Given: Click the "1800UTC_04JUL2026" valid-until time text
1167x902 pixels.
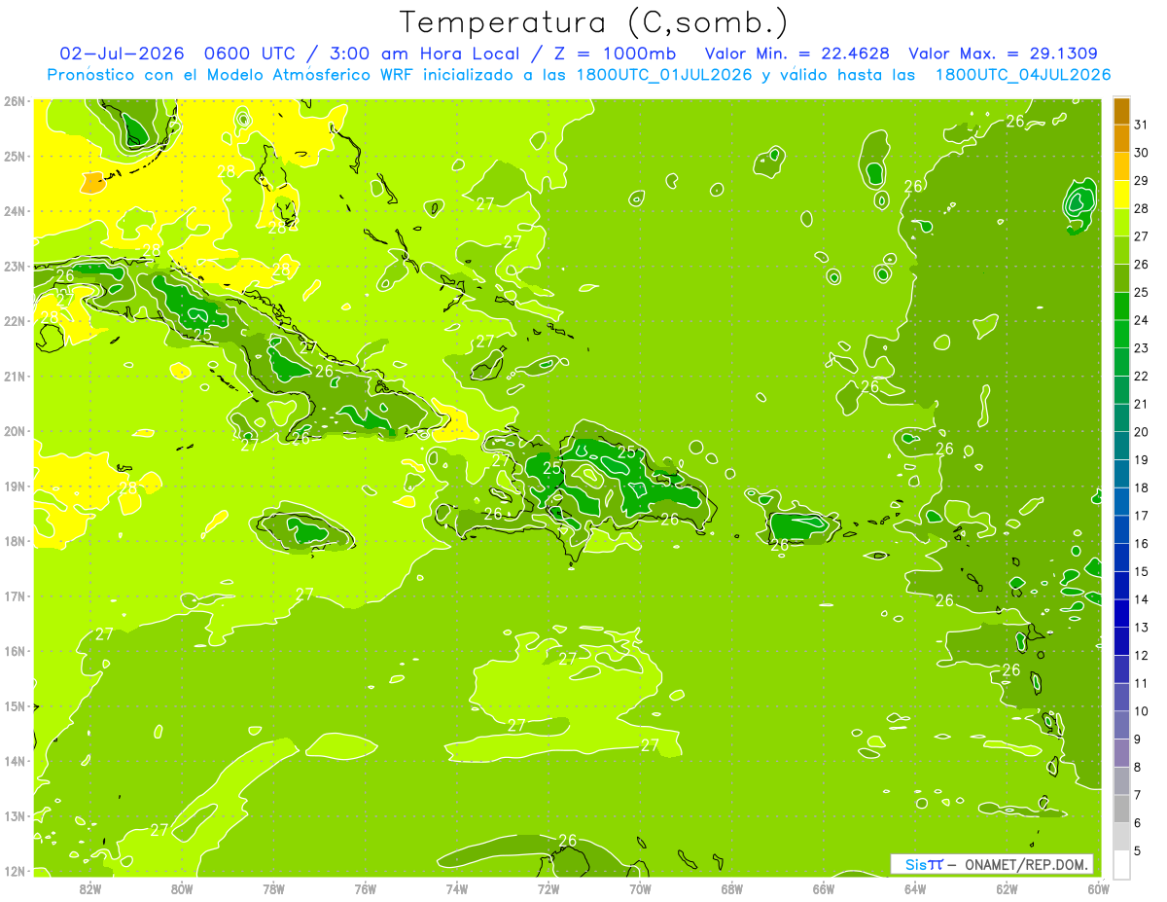Looking at the screenshot, I should pos(1023,75).
